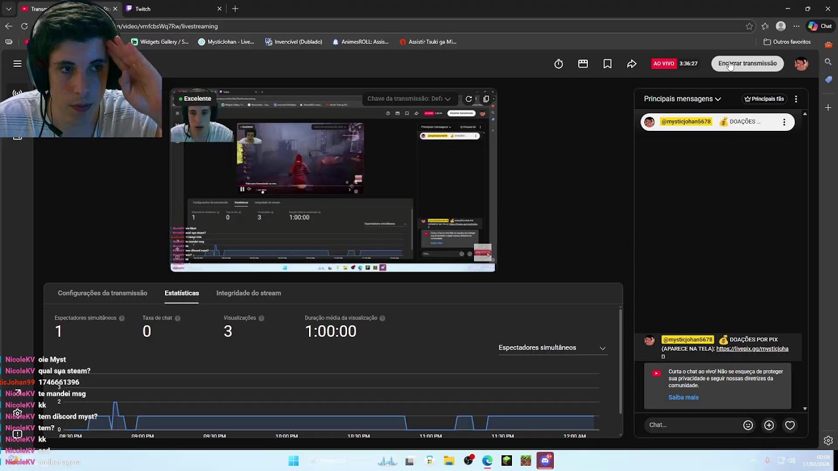838x471 pixels.
Task: Open the YouTube Studio hamburger menu
Action: (x=18, y=63)
